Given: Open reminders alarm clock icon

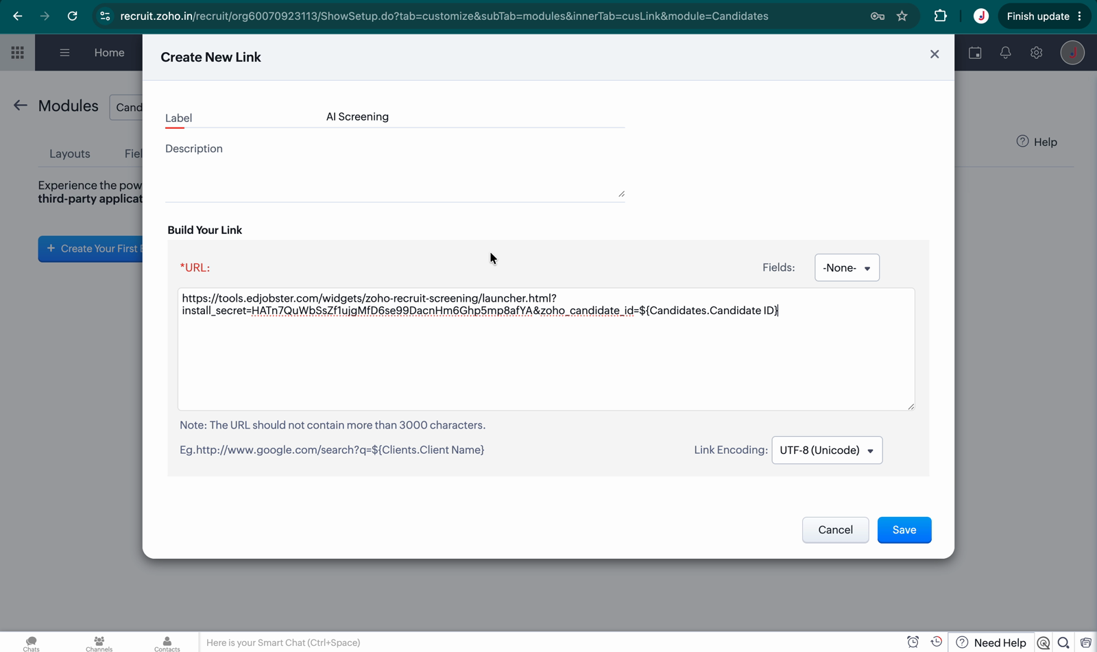Looking at the screenshot, I should (913, 642).
